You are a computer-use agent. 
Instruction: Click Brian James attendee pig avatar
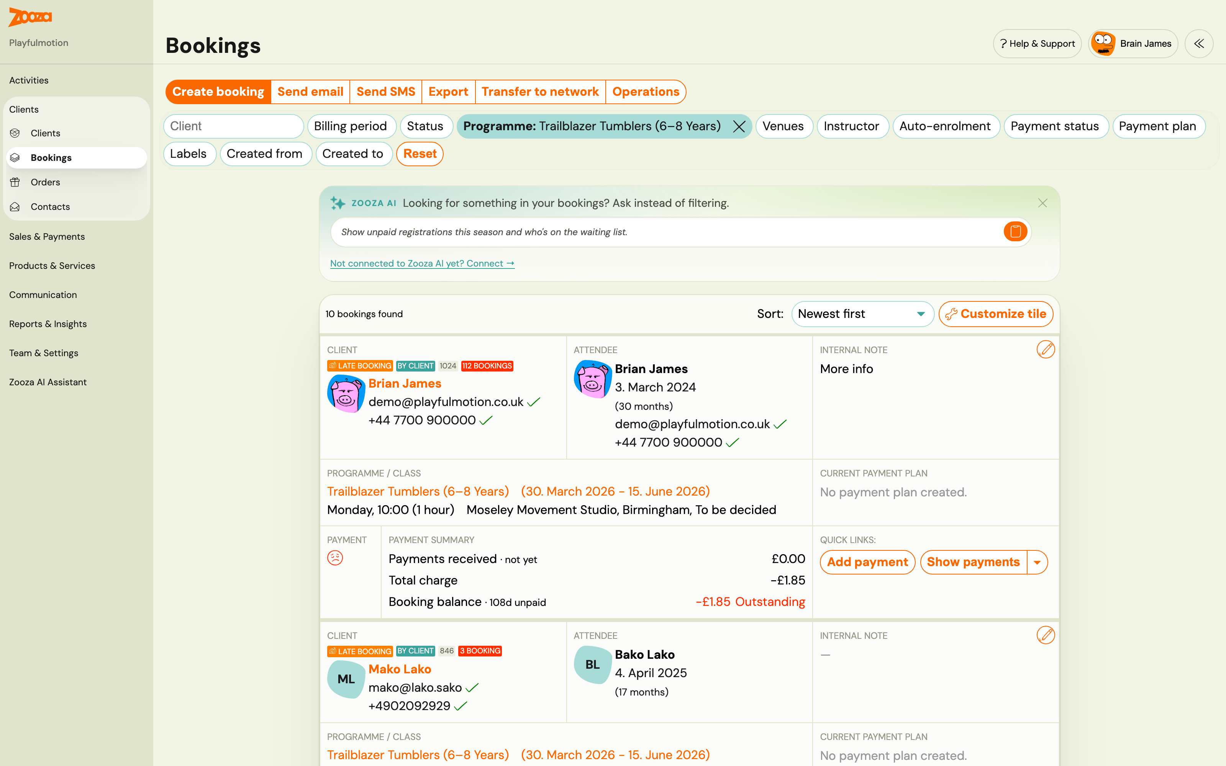click(592, 379)
